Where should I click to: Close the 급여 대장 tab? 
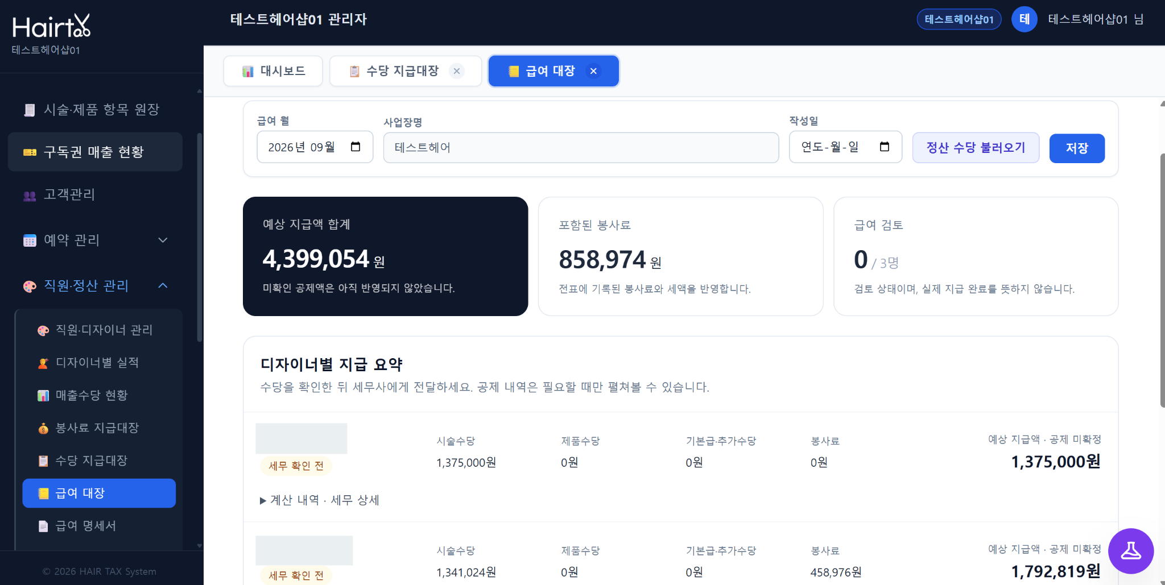[x=593, y=71]
